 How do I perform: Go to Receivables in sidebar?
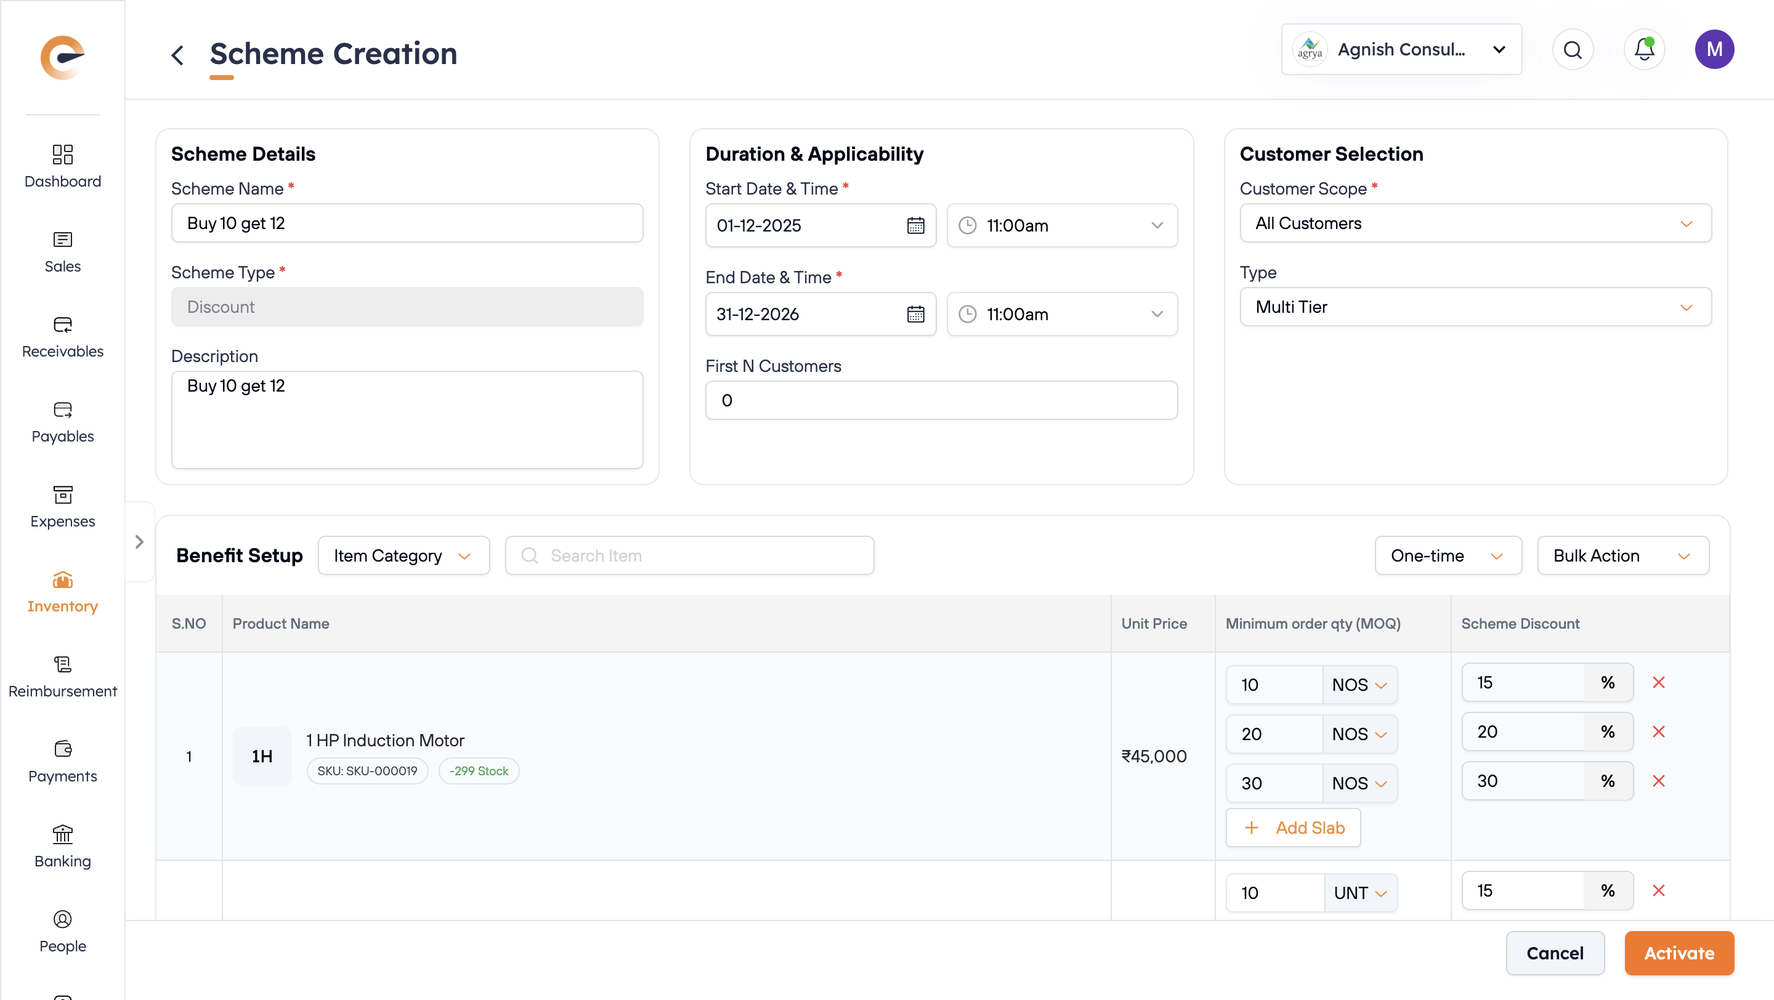click(x=63, y=337)
